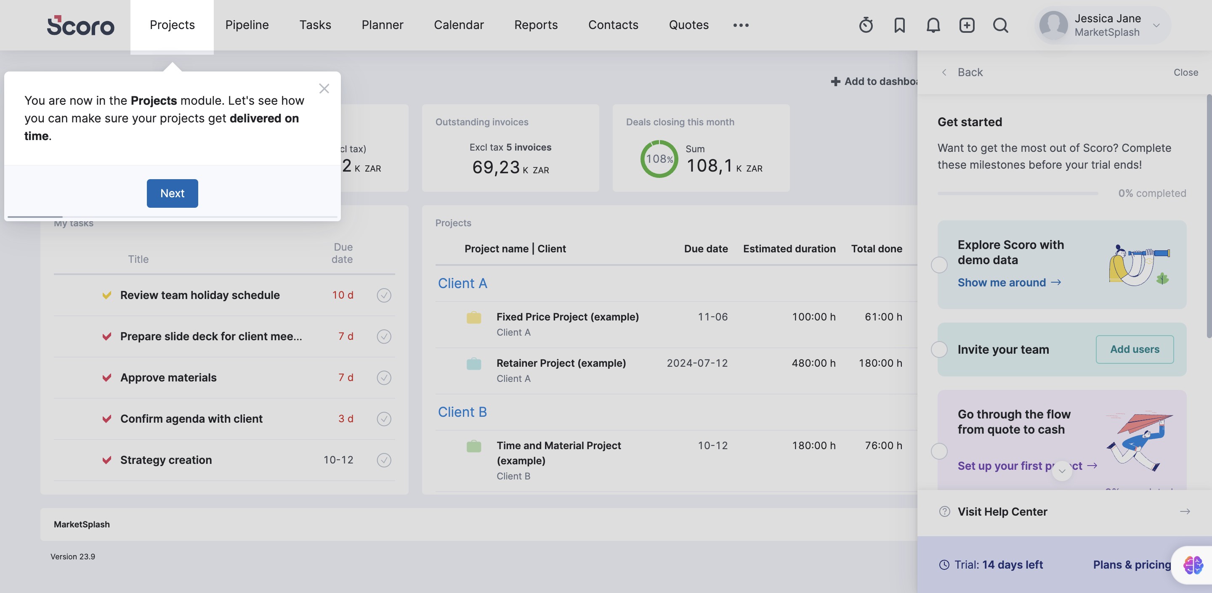Select 'Invite your team' milestone radio circle

pos(939,349)
